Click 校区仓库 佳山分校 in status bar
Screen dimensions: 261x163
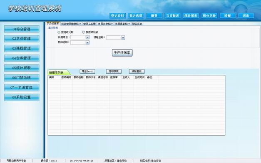tap(150, 161)
